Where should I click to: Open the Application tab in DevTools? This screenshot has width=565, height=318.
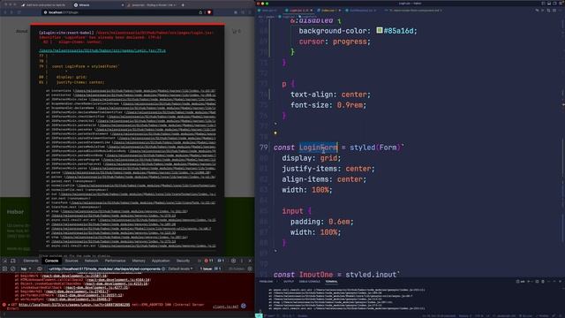click(x=161, y=261)
